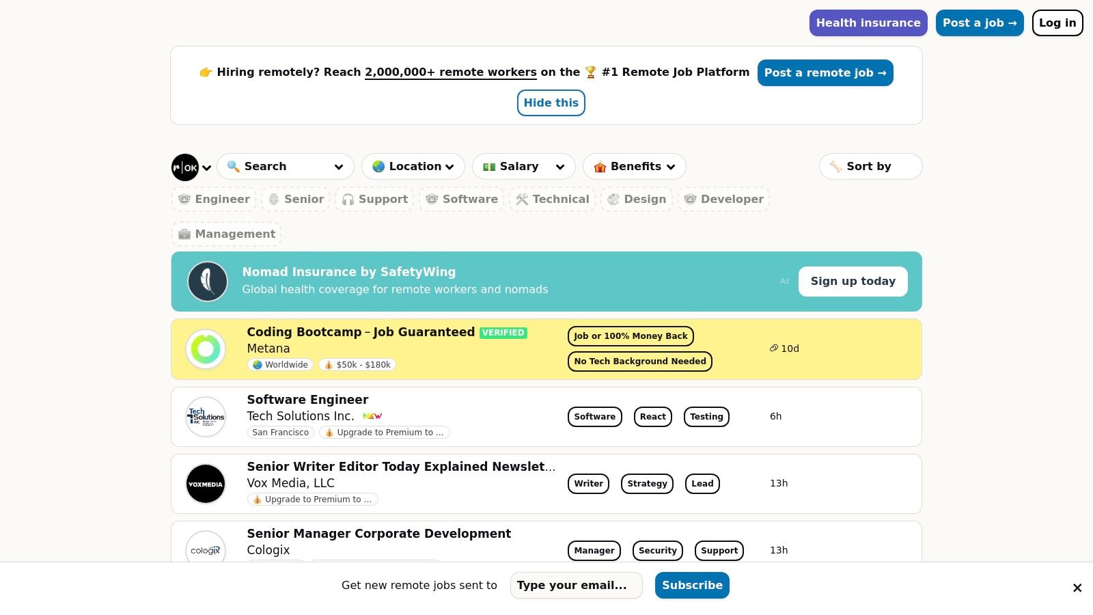The image size is (1093, 615).
Task: Close the email subscription bar
Action: click(1077, 588)
